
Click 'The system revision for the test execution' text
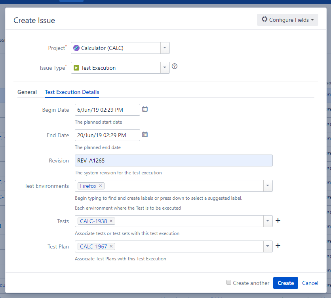tap(118, 173)
